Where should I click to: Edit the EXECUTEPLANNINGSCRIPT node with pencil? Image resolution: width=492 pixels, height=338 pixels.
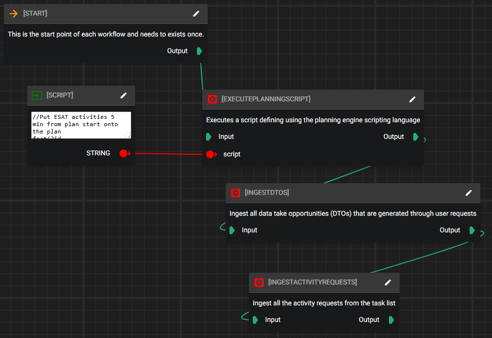point(412,99)
